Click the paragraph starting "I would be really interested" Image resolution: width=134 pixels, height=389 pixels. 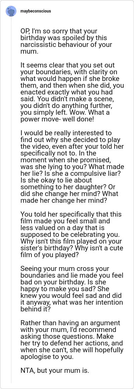click(72, 167)
